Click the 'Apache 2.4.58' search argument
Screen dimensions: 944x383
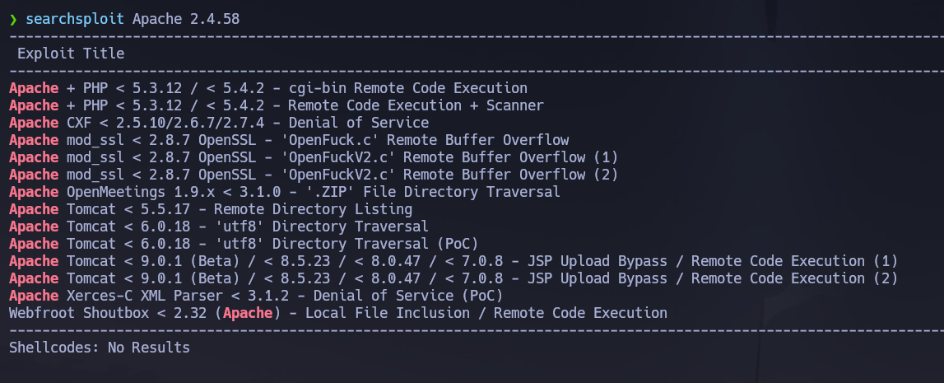tap(186, 19)
